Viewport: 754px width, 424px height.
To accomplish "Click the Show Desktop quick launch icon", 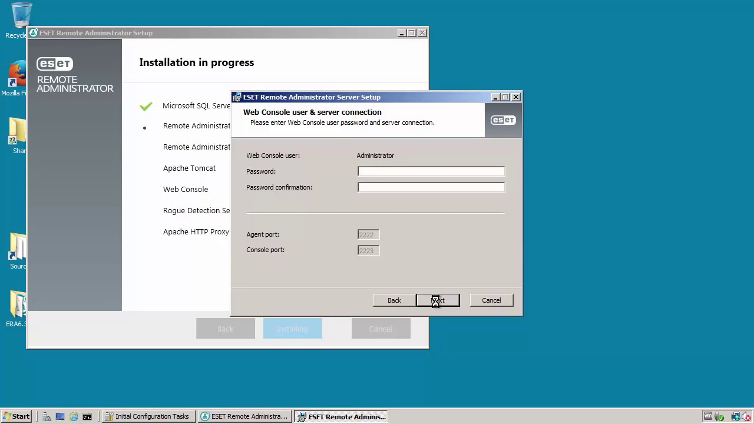I will [59, 416].
